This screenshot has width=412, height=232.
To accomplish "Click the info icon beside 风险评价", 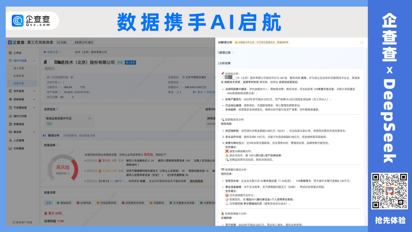I will [69, 173].
